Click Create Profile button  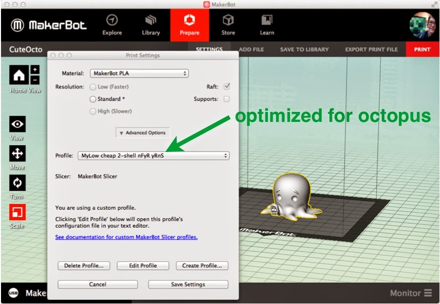click(x=202, y=266)
